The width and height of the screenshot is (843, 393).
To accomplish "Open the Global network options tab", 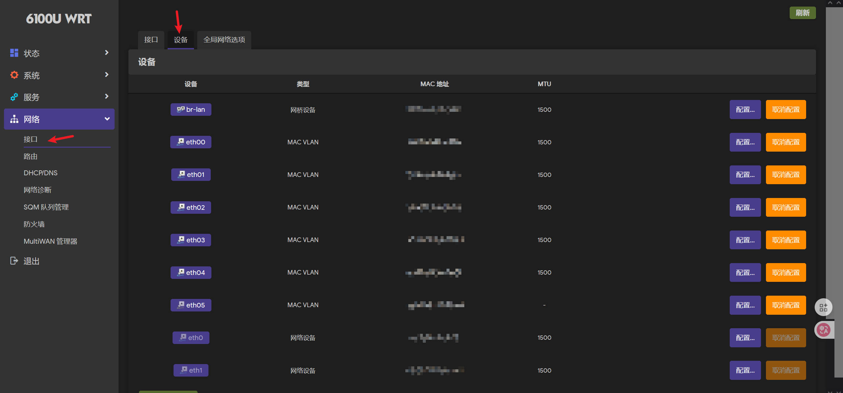I will 224,40.
